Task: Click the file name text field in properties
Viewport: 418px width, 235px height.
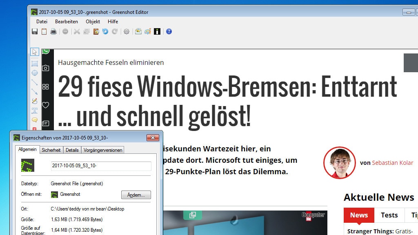Action: click(101, 166)
